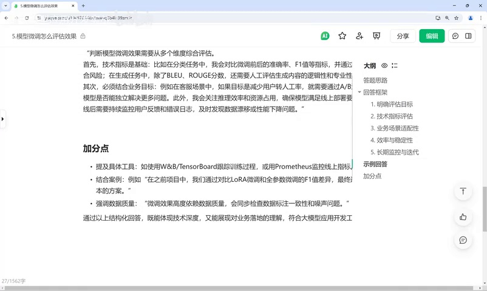Close the 5.模型微调怎么评估效果 tab
Screen dimensions: 487x291
tap(73, 5)
